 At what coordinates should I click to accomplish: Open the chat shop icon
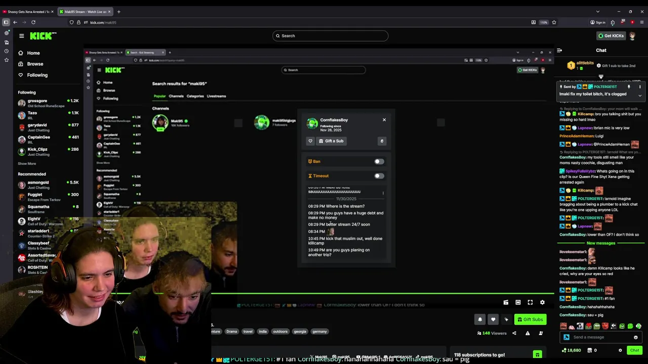590,350
